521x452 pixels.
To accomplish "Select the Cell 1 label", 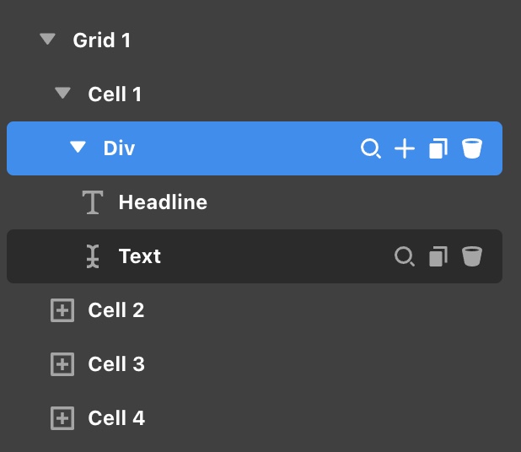I will (x=115, y=94).
